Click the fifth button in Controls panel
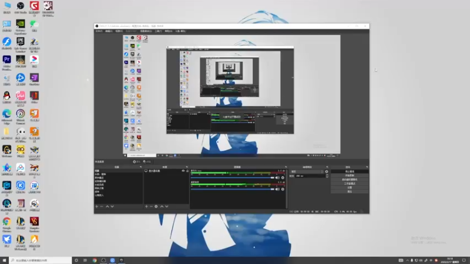This screenshot has height=264, width=470. [350, 188]
